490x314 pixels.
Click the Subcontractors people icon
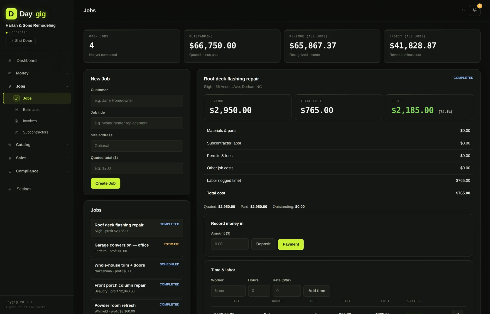tap(16, 132)
